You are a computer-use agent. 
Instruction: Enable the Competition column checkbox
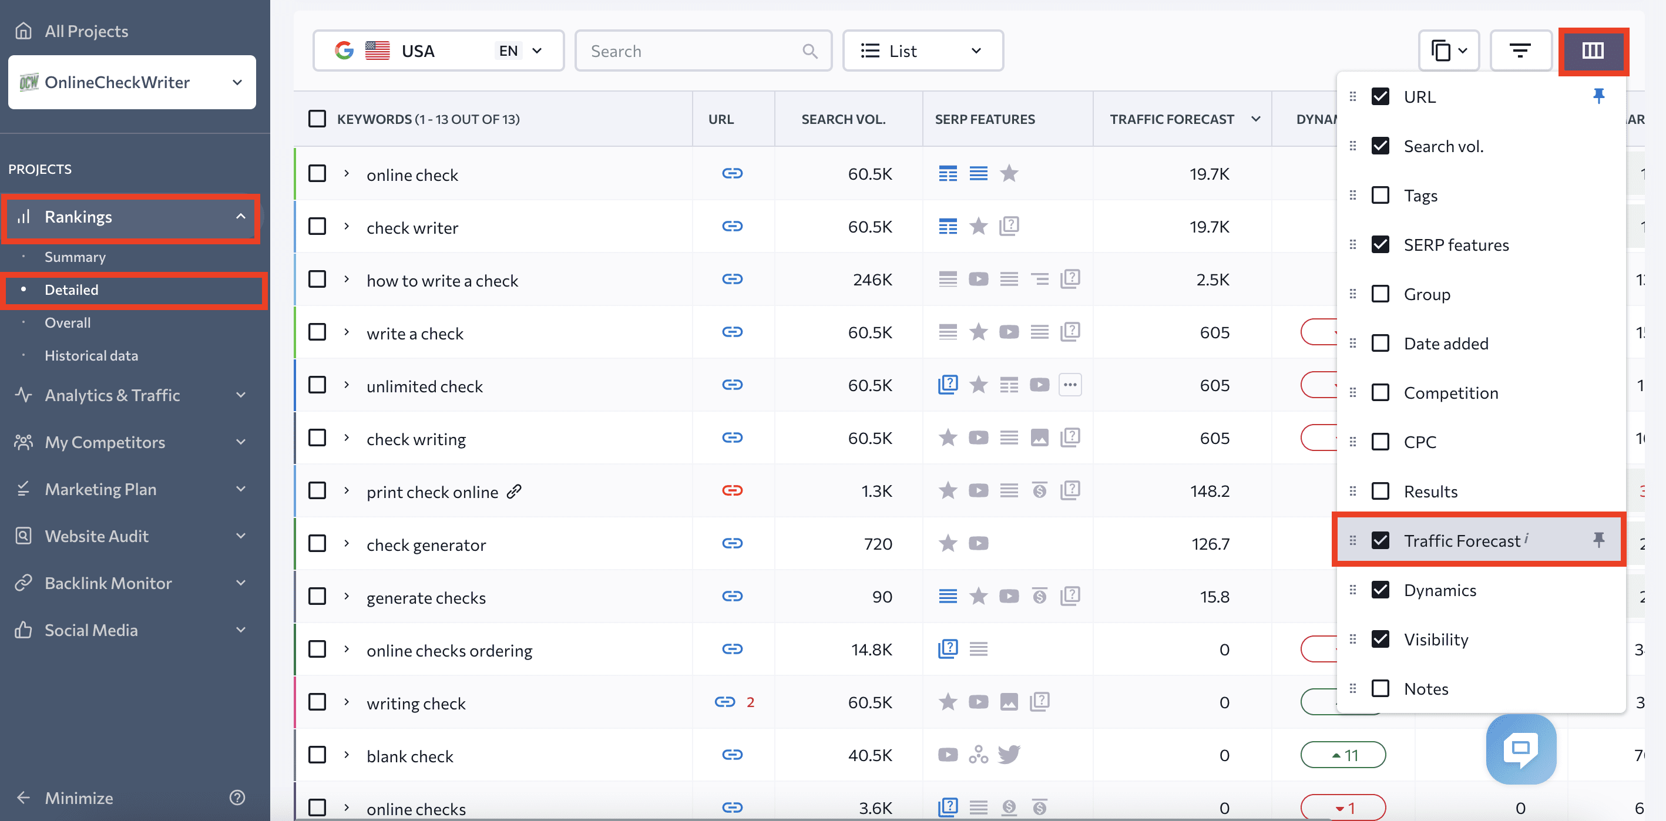(x=1381, y=393)
